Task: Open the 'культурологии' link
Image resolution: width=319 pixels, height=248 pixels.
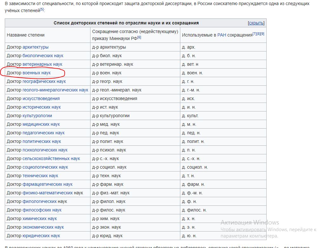Action: (37, 116)
